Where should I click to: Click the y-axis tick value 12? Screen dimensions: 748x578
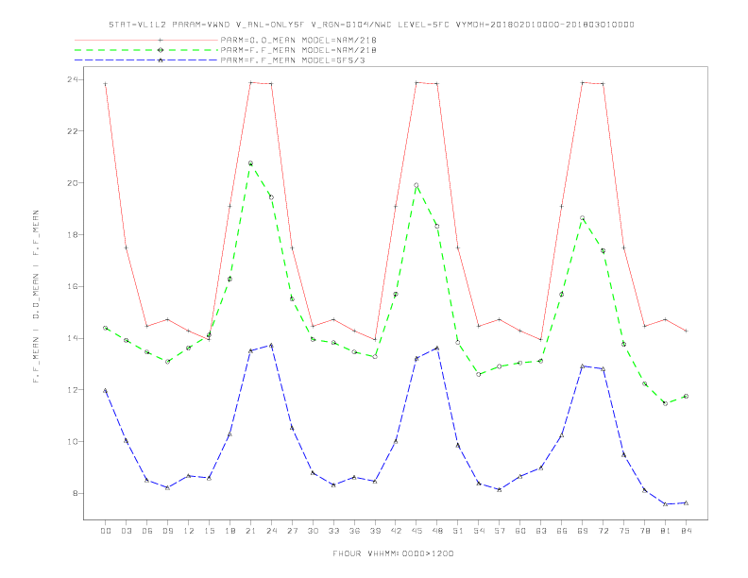[x=73, y=390]
